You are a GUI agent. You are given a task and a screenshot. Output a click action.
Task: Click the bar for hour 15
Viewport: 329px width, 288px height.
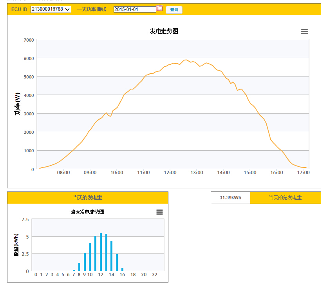(117, 262)
